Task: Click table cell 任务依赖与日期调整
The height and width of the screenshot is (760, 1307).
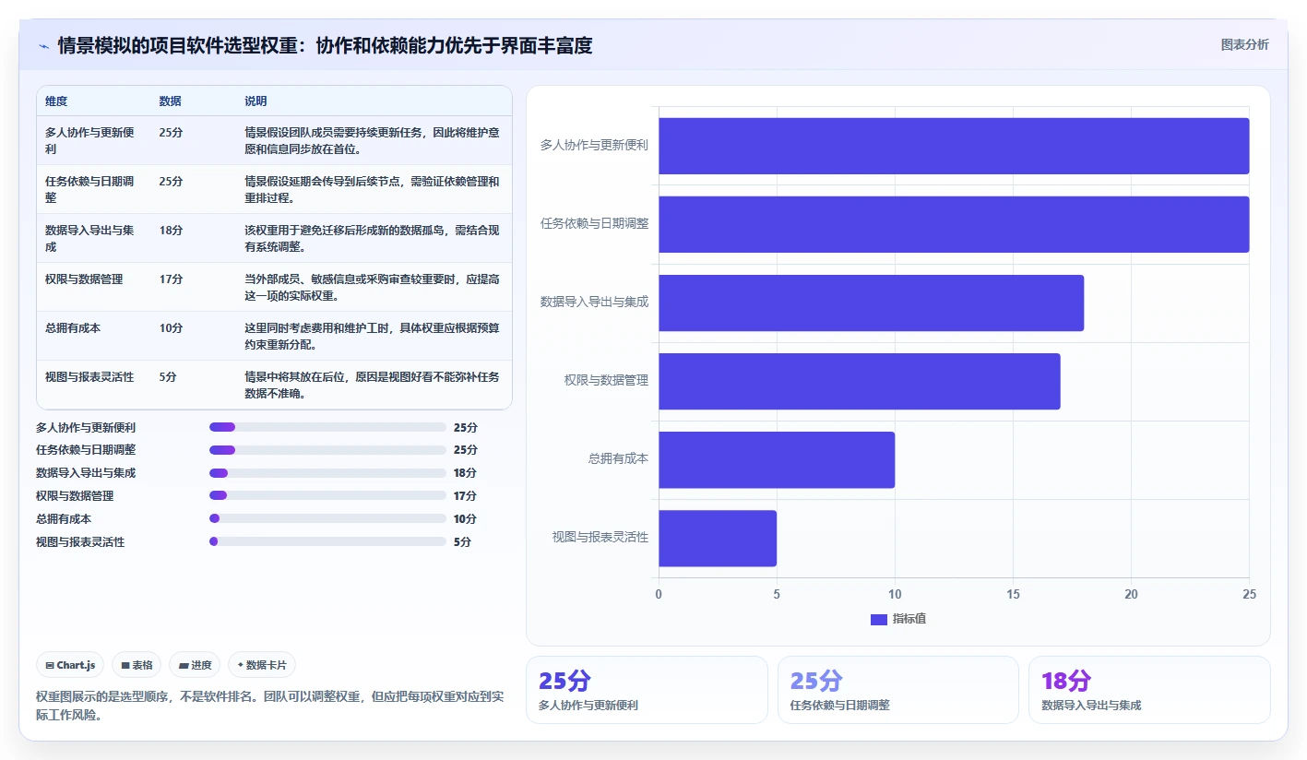Action: tap(90, 189)
